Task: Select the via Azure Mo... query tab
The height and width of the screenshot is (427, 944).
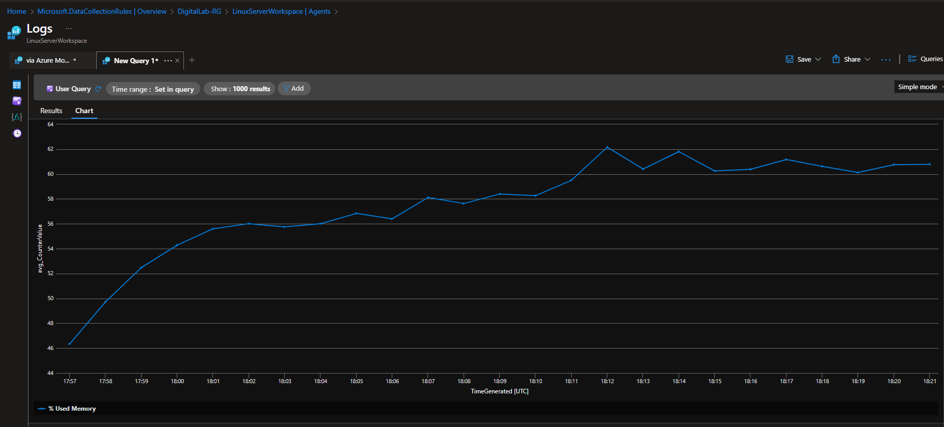Action: tap(47, 60)
